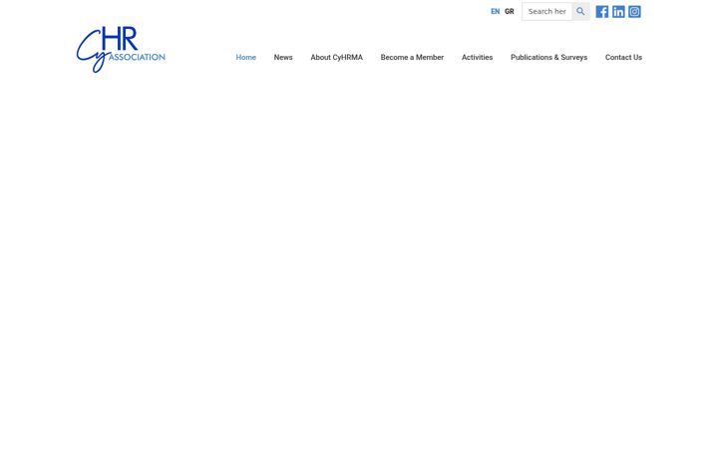
Task: Open the Publications & Surveys menu
Action: pos(549,57)
